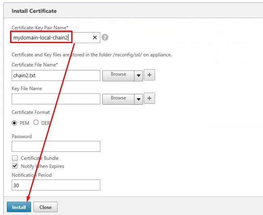Click the Install Certificate dialog title
263x215 pixels.
point(34,11)
